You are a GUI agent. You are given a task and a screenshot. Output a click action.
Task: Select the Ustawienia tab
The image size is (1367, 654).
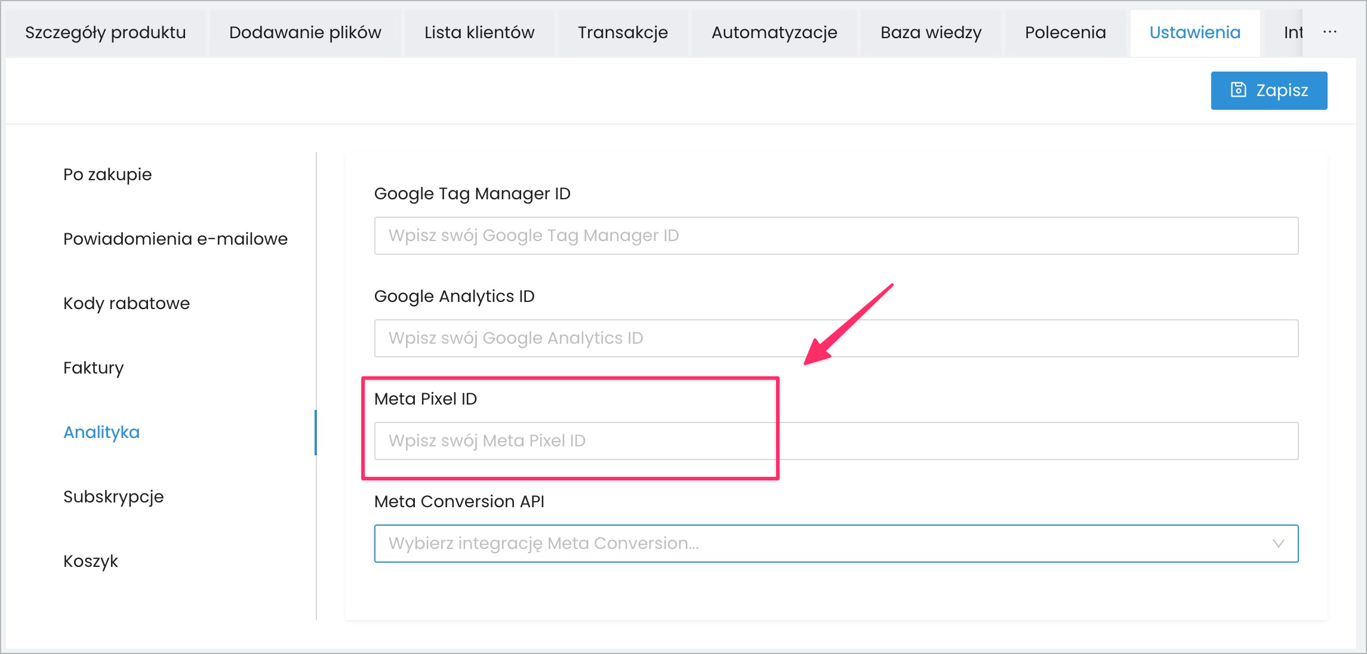coord(1194,33)
